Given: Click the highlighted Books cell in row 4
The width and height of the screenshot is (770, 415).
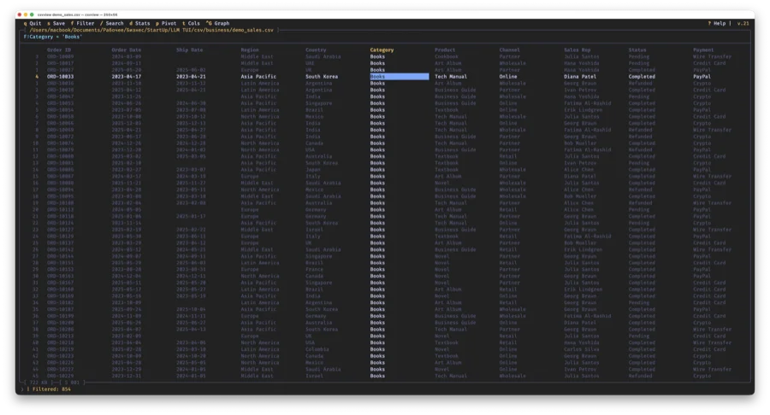Looking at the screenshot, I should pos(399,76).
